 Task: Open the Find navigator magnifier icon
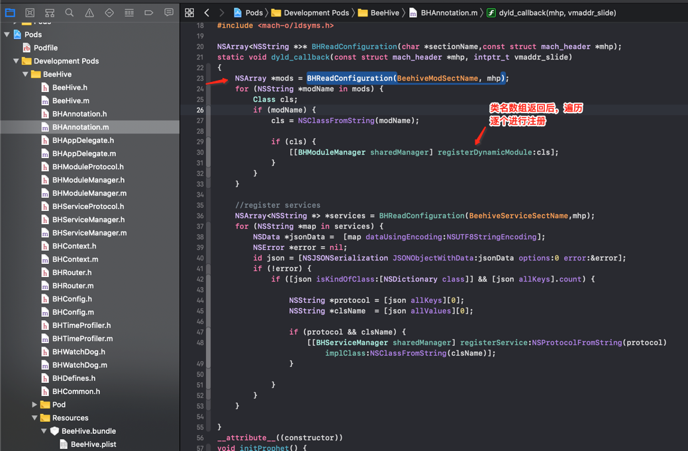click(x=70, y=13)
